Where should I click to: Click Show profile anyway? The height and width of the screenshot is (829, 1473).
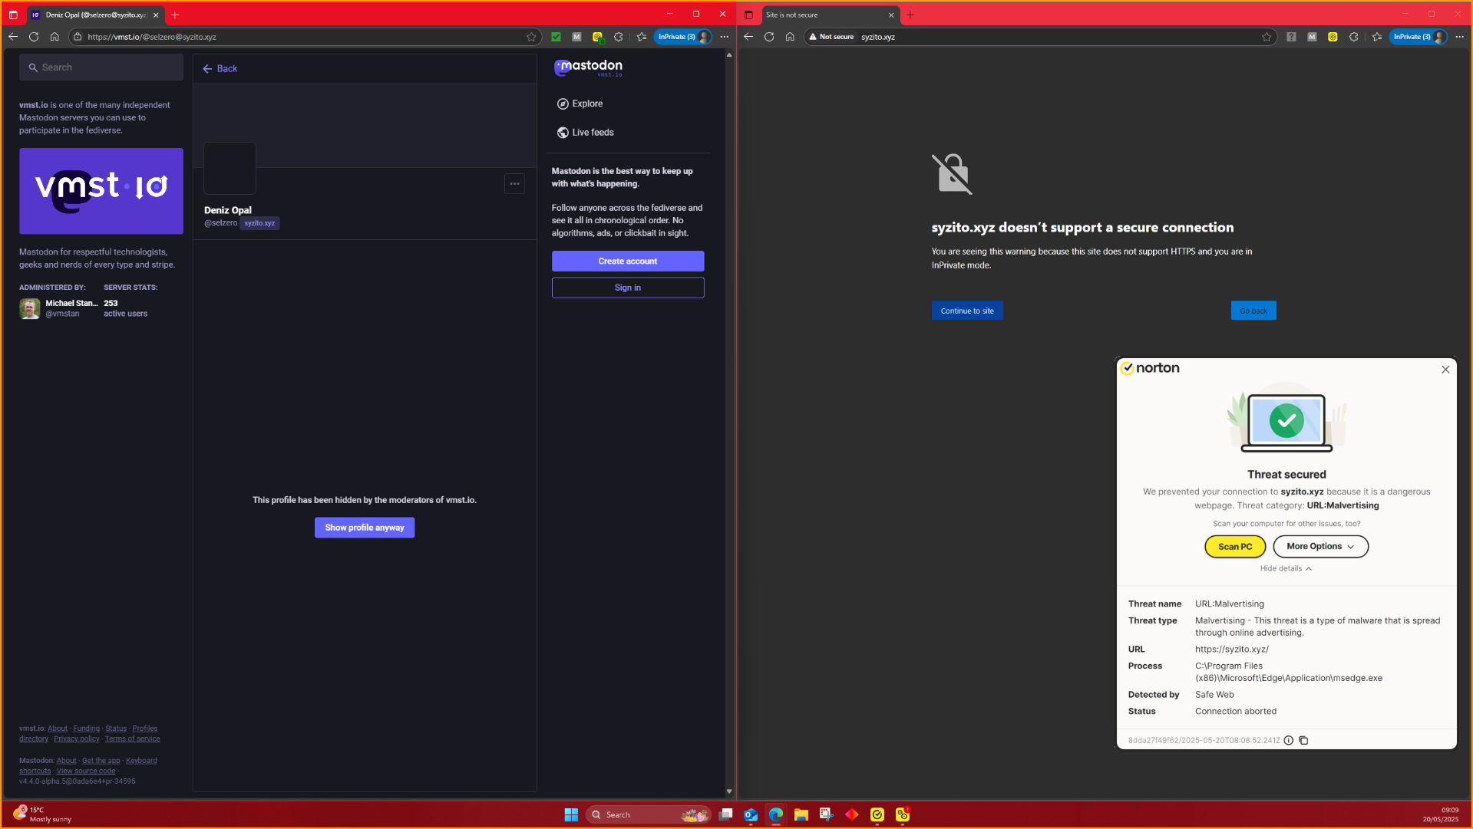tap(365, 528)
